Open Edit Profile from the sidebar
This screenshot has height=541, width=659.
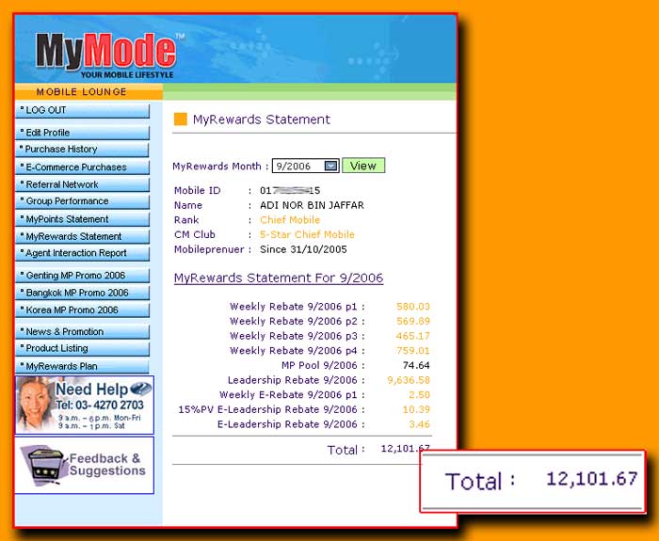pyautogui.click(x=82, y=133)
